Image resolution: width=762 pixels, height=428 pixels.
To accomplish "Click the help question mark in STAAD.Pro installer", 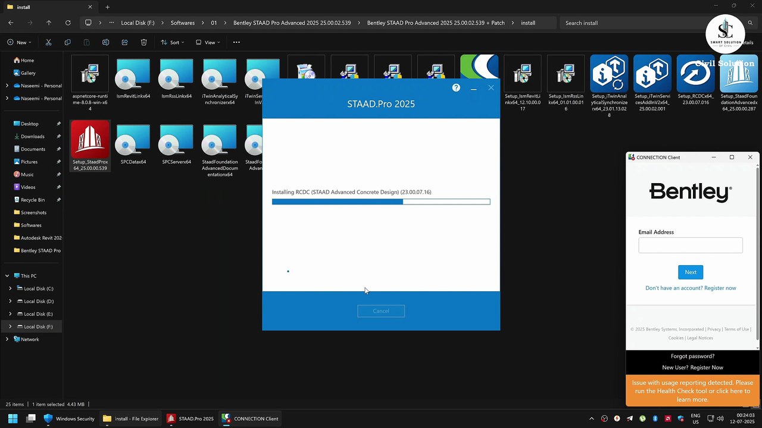I will [456, 87].
